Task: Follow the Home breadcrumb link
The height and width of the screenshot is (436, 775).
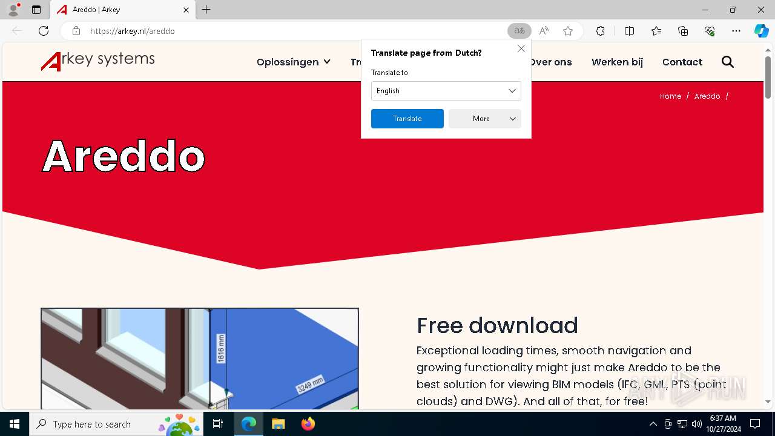Action: tap(670, 96)
